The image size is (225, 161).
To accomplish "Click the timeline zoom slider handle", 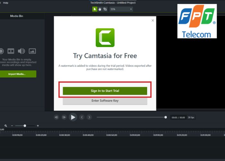I will click(25, 126).
